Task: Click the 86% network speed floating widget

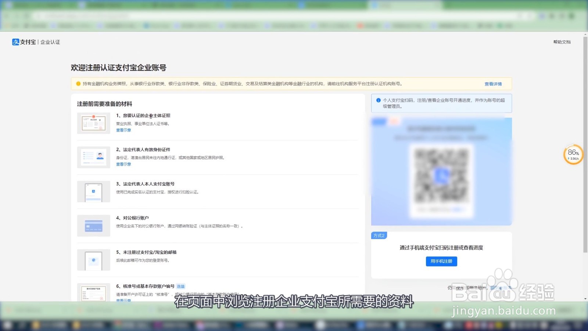Action: click(x=573, y=154)
